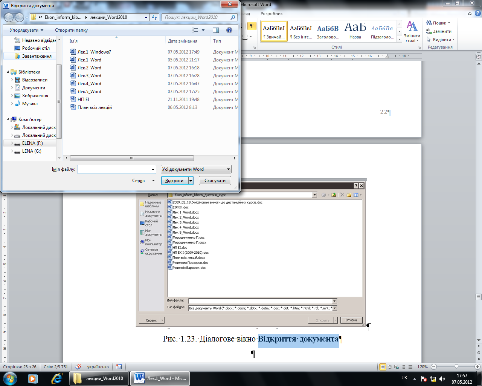
Task: Click the Forward navigation arrow in dialog
Action: click(x=19, y=17)
